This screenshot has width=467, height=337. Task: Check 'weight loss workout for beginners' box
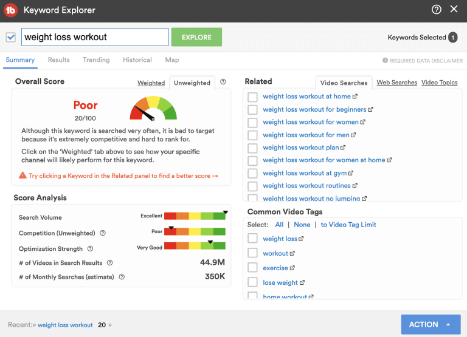point(252,109)
